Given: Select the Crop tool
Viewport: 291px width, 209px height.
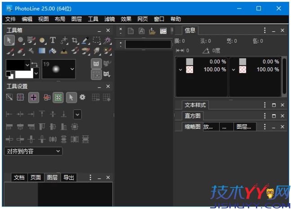Looking at the screenshot, I should [x=75, y=40].
